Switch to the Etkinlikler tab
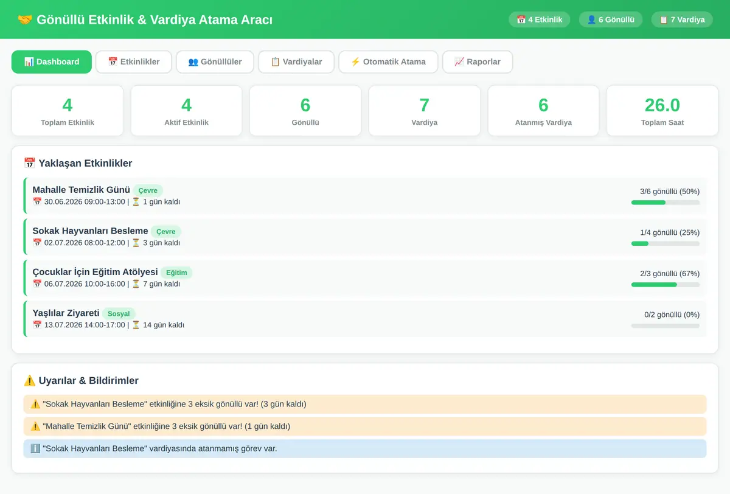This screenshot has height=494, width=730. tap(134, 61)
